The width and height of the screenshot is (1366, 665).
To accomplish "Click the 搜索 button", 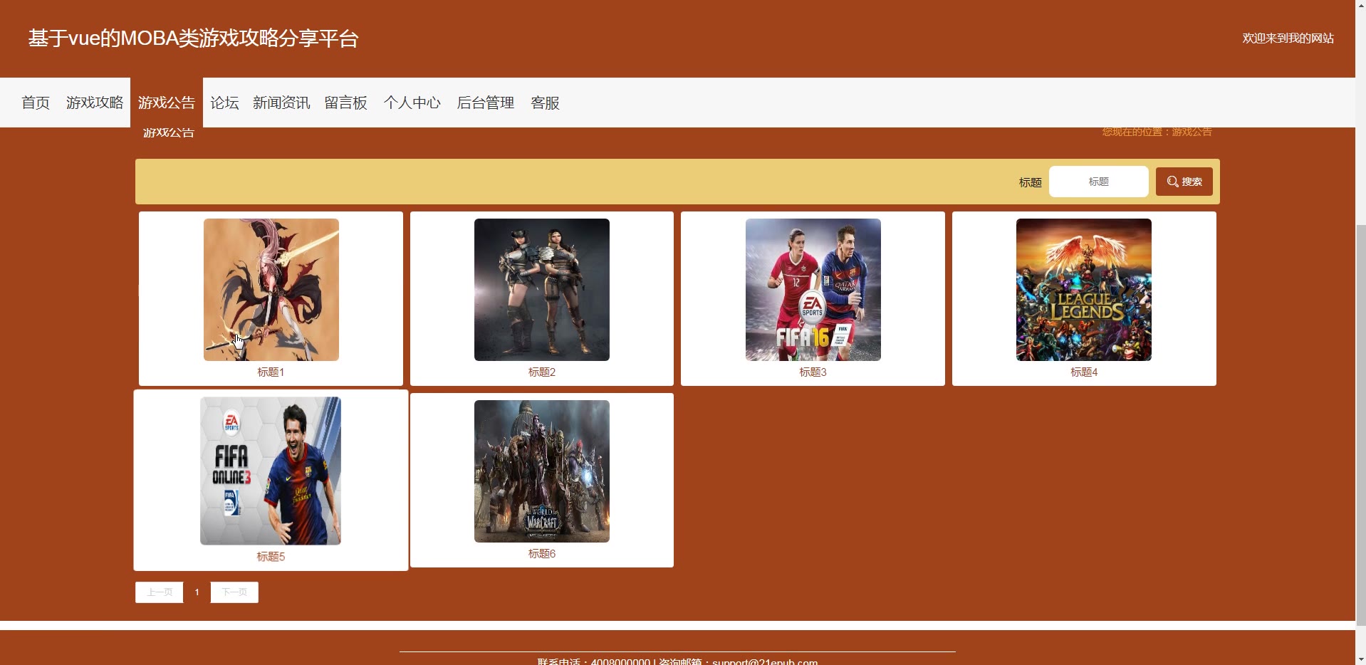I will (1184, 182).
